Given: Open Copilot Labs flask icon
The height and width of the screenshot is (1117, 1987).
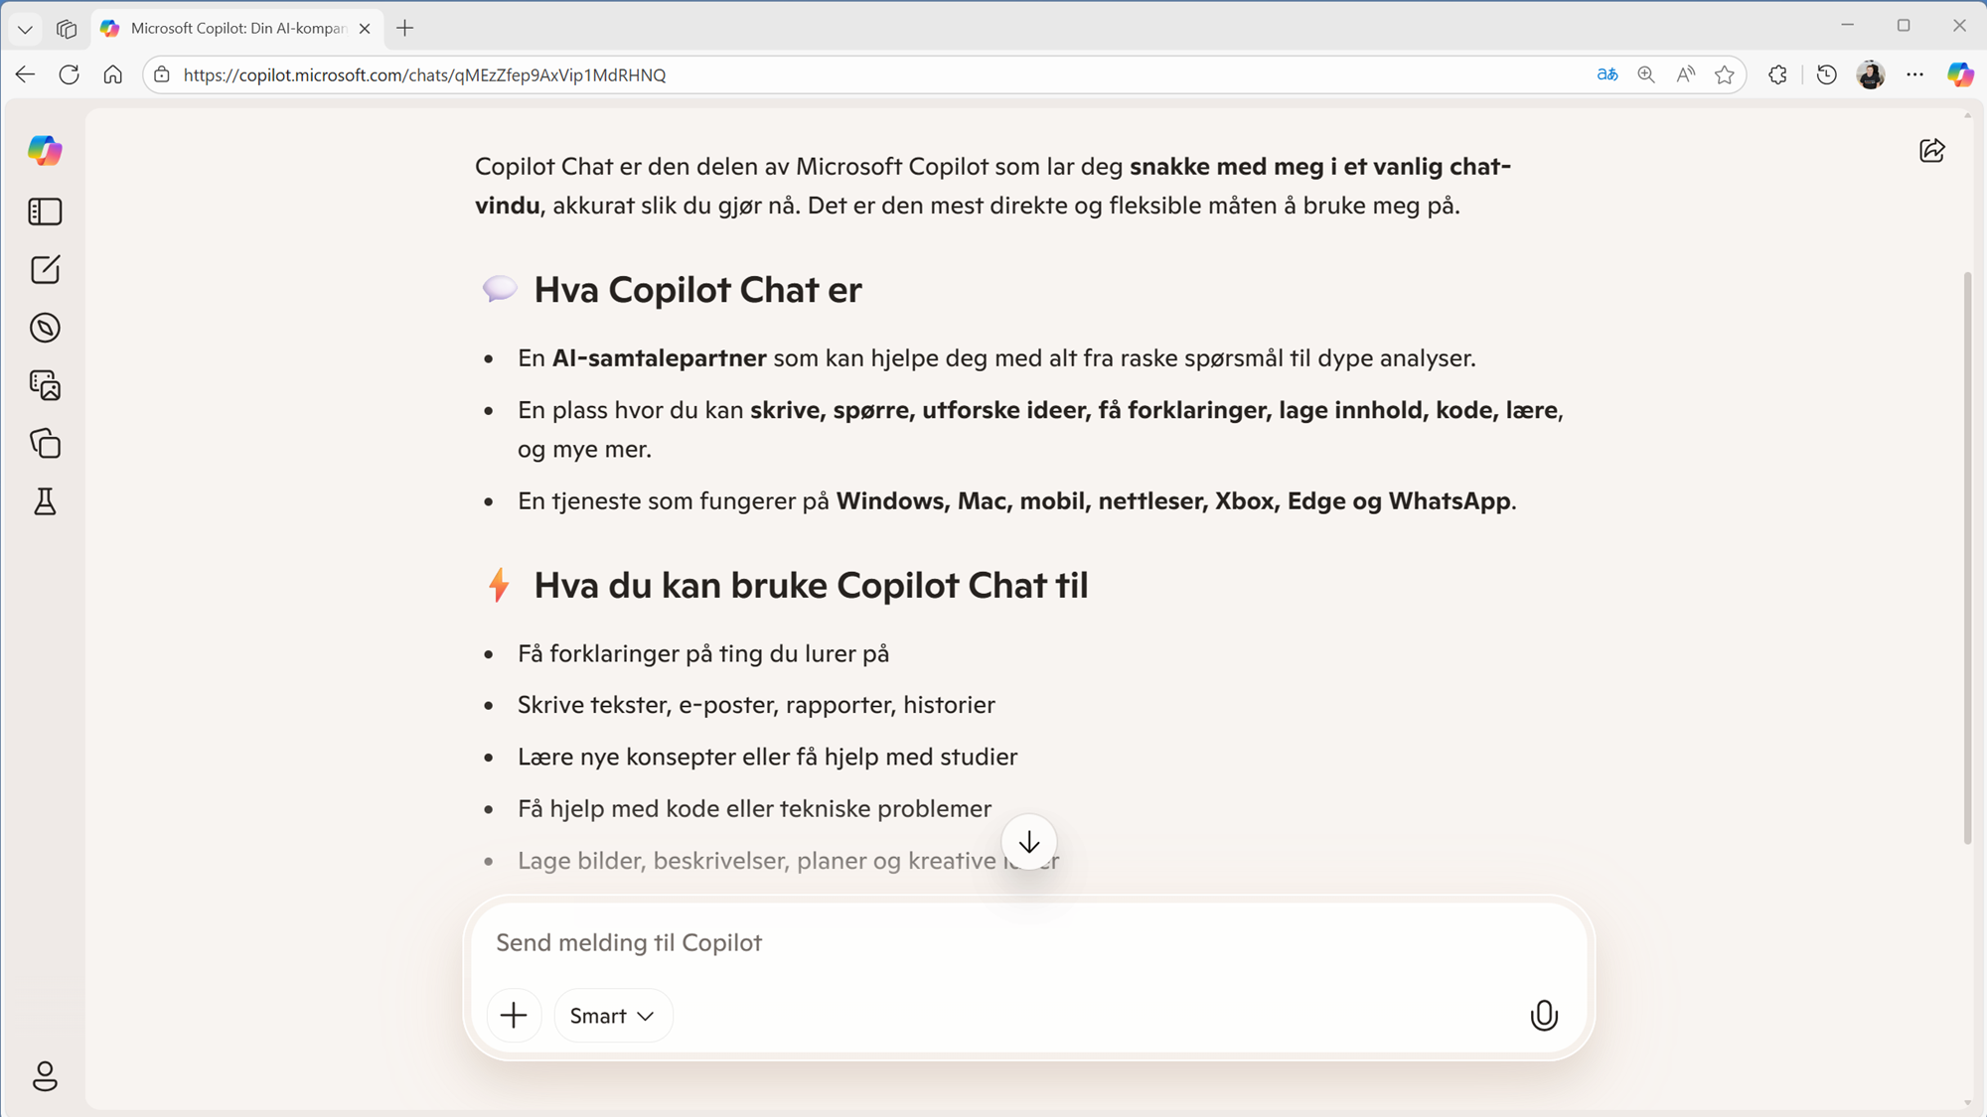Looking at the screenshot, I should point(45,501).
